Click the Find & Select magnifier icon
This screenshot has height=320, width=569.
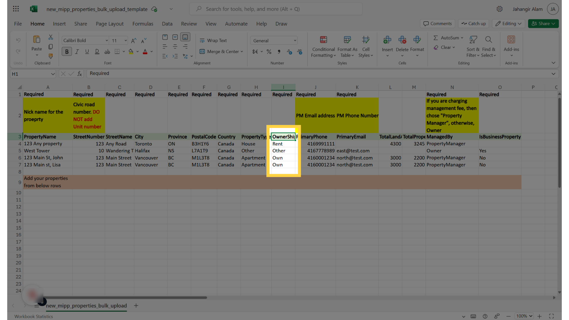[488, 40]
